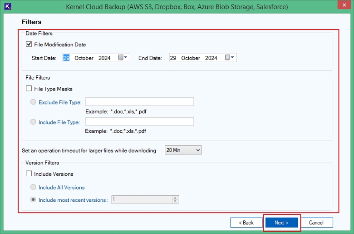Click the Include File Type text field

(x=139, y=122)
